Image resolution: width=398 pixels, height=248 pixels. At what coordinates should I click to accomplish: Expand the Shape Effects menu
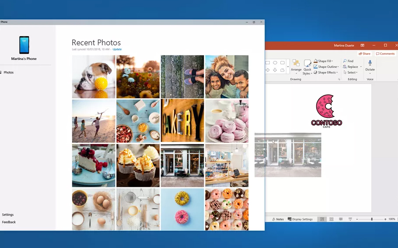325,72
